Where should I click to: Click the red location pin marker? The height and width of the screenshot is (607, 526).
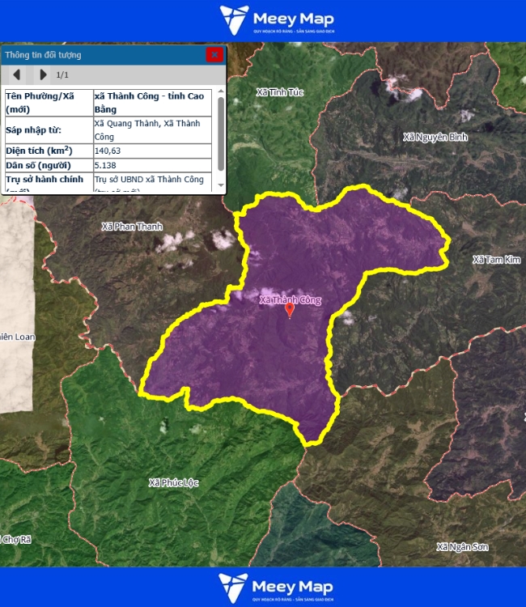click(290, 311)
